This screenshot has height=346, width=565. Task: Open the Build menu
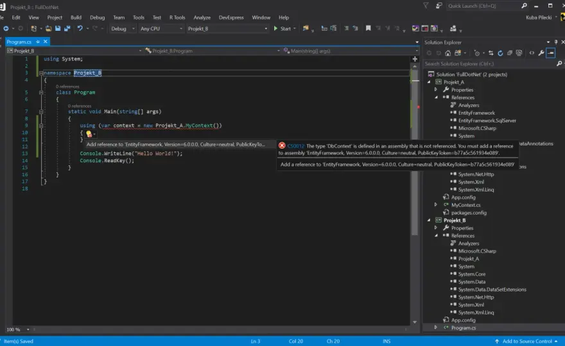tap(76, 17)
